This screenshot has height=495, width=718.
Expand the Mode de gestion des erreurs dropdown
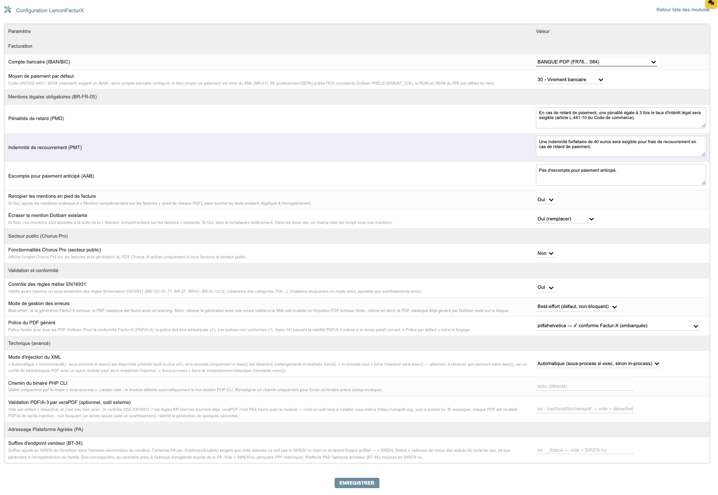point(577,307)
